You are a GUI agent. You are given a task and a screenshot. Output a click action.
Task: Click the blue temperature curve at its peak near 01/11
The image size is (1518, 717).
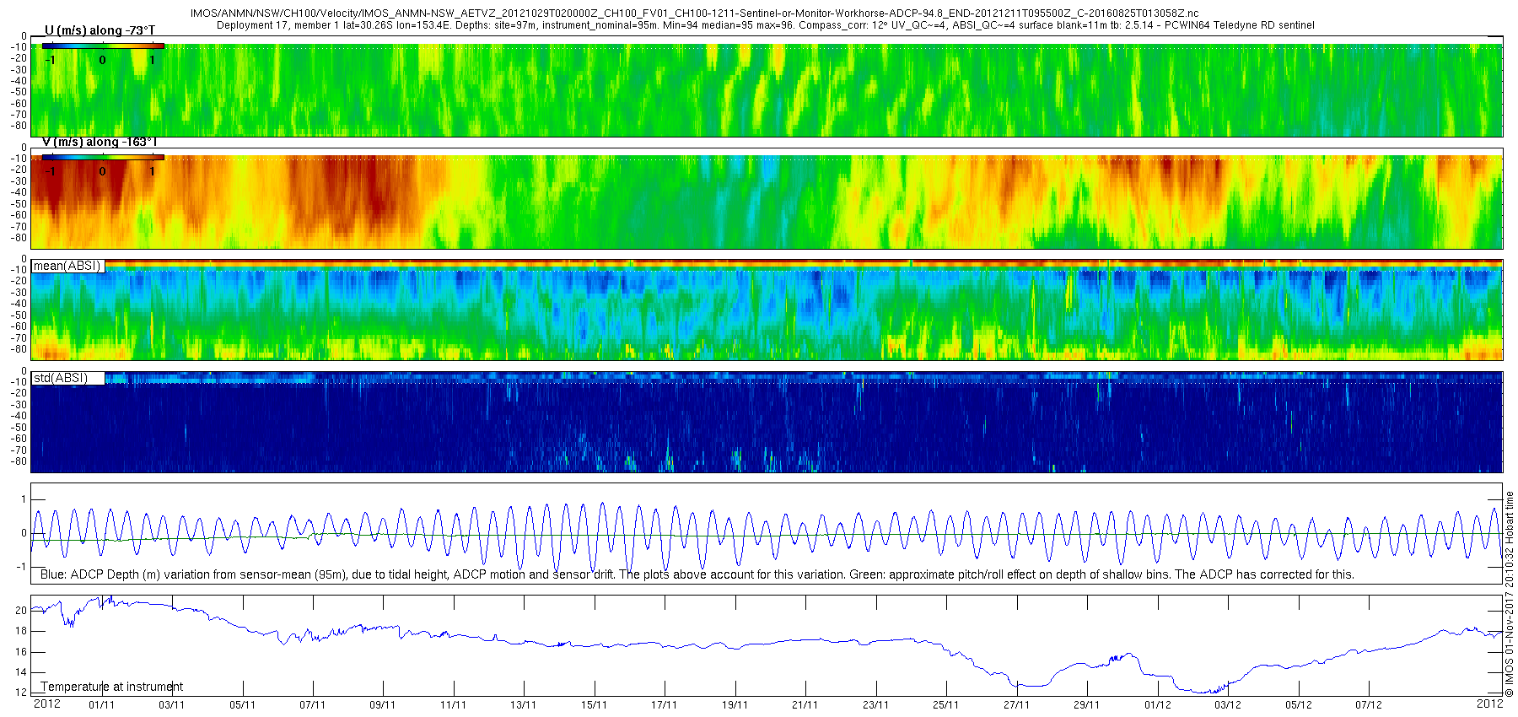click(110, 598)
